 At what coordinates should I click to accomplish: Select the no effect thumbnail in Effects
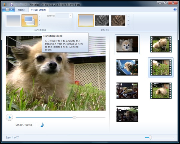click(86, 20)
